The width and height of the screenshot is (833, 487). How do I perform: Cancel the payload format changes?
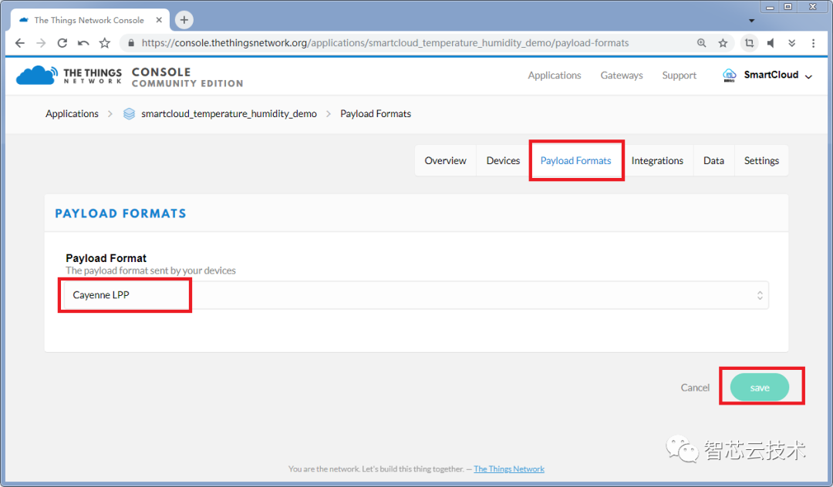pos(695,388)
